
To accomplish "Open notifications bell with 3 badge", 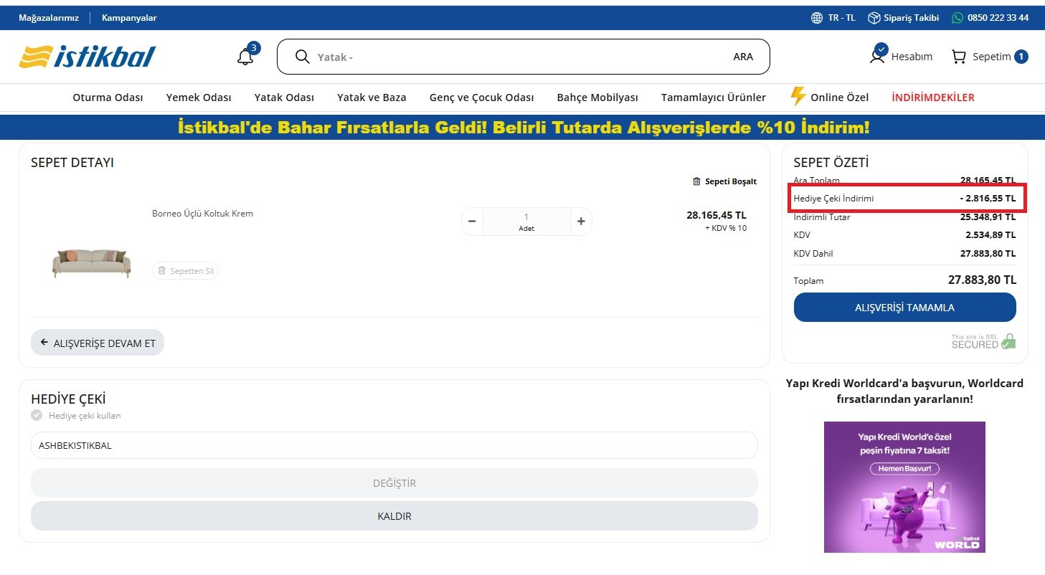I will pos(247,55).
